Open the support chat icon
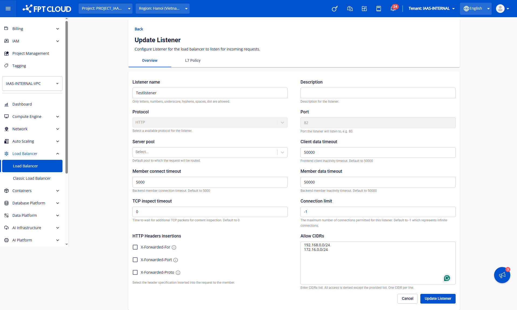This screenshot has height=310, width=517. pyautogui.click(x=350, y=9)
